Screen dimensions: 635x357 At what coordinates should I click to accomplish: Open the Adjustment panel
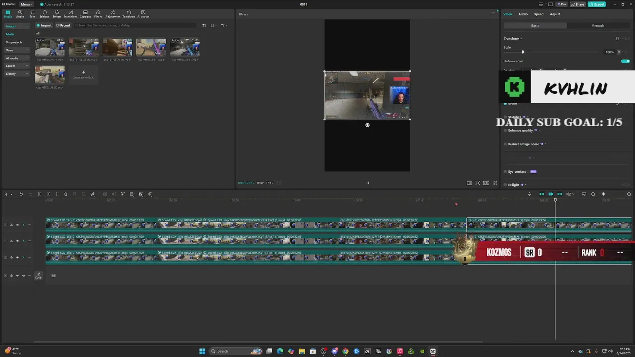pyautogui.click(x=113, y=14)
